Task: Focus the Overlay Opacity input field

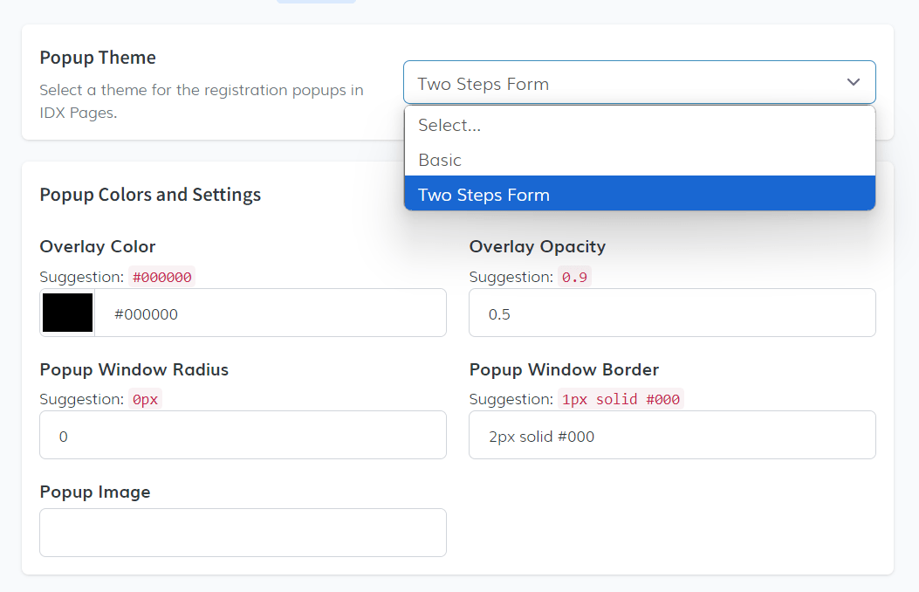Action: pos(672,313)
